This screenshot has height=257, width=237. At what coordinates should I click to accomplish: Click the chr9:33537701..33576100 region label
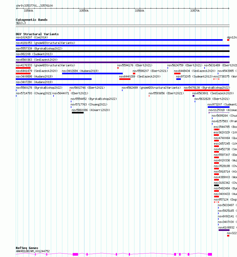click(34, 6)
